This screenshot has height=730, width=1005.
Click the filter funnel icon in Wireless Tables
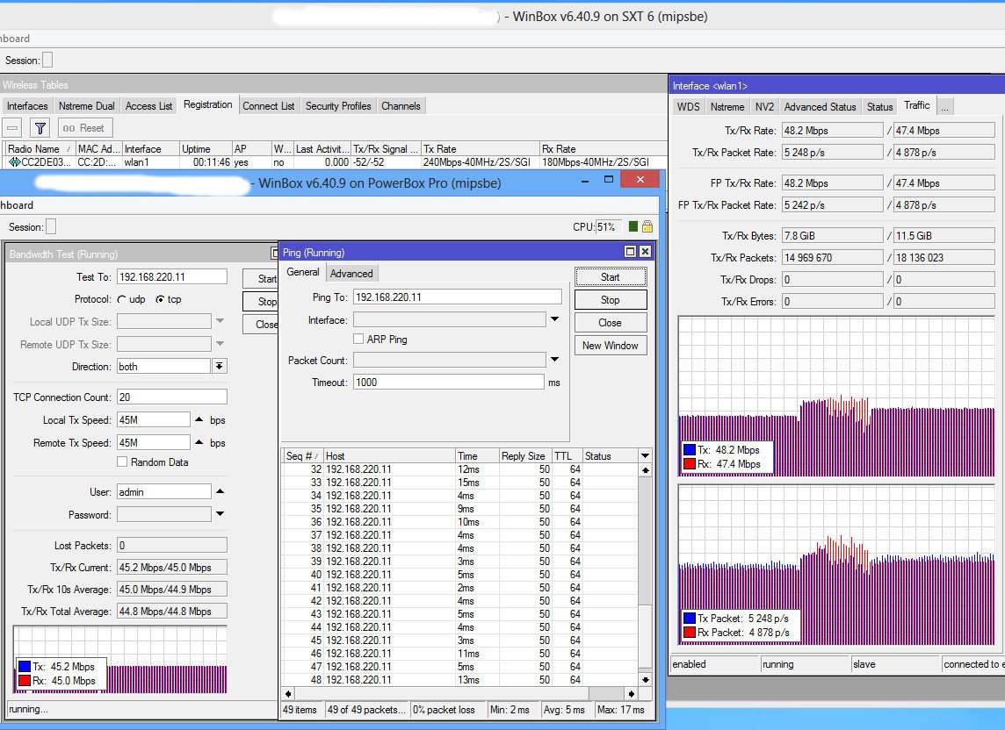click(40, 128)
